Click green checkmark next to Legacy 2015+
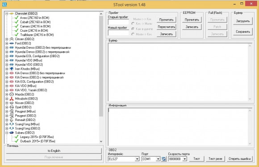The height and width of the screenshot is (167, 259). pyautogui.click(x=17, y=137)
